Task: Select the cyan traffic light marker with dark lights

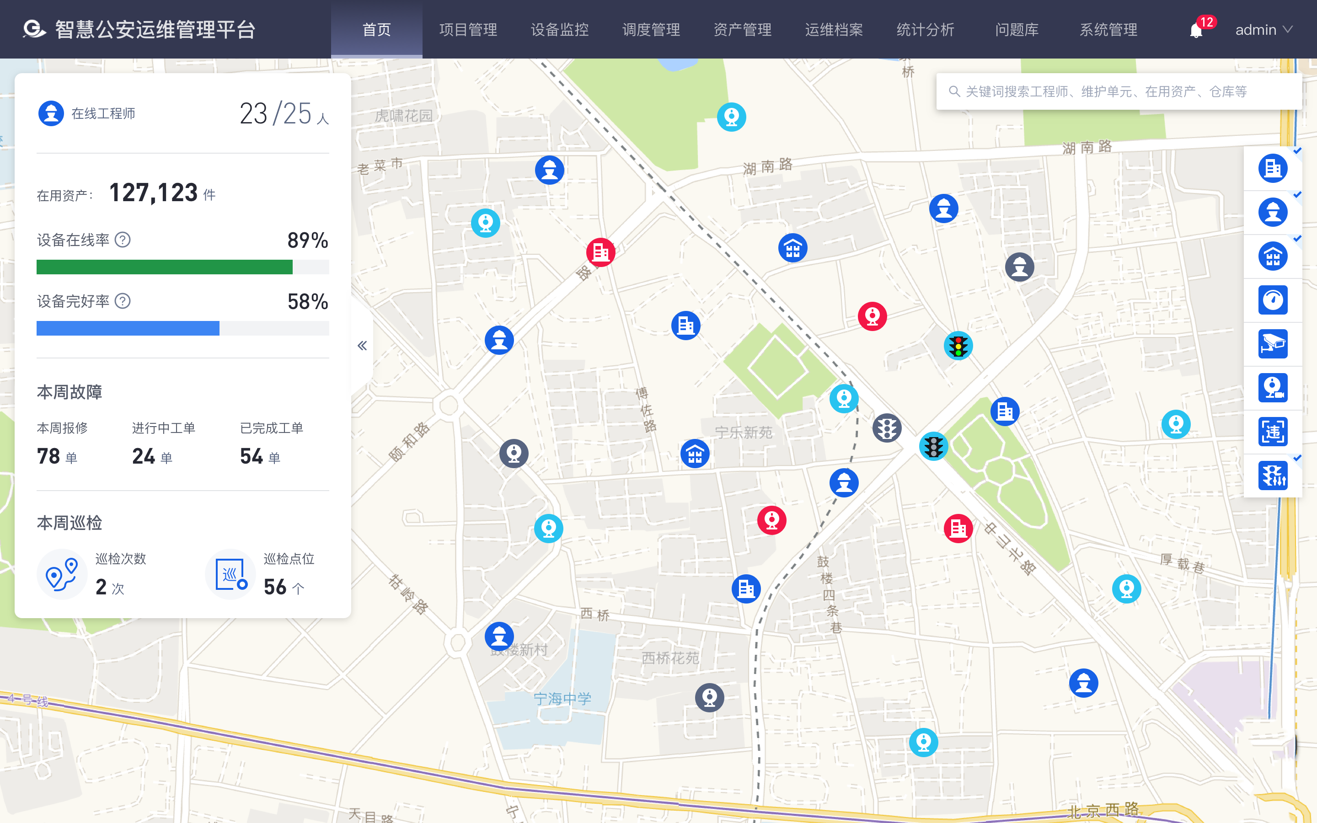Action: [934, 446]
